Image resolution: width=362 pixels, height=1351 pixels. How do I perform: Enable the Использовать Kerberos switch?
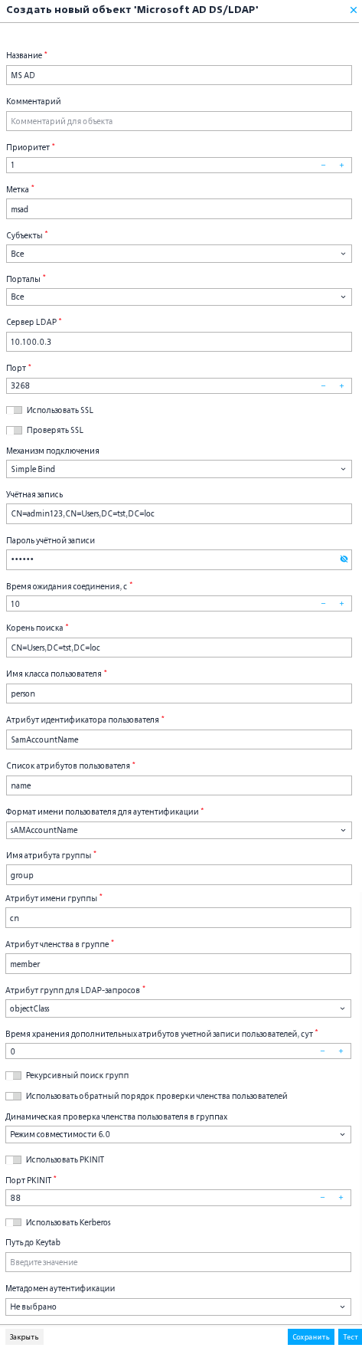coord(14,1222)
